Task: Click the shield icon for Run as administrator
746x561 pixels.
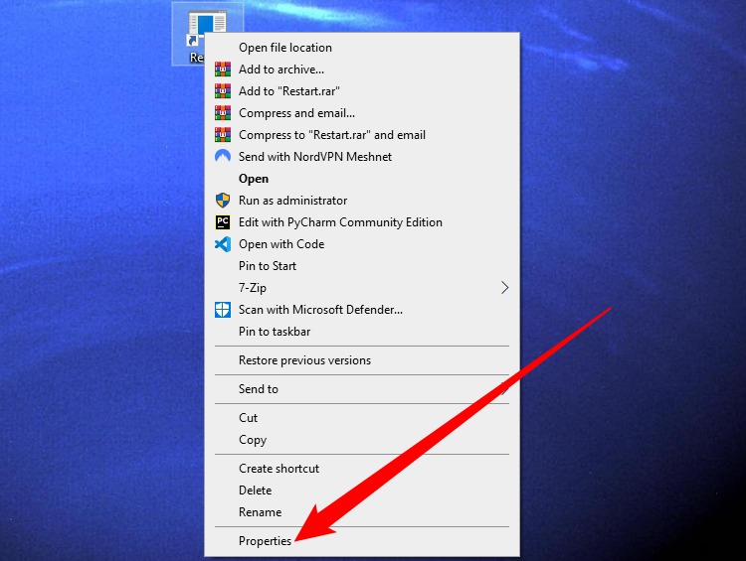Action: click(x=223, y=201)
